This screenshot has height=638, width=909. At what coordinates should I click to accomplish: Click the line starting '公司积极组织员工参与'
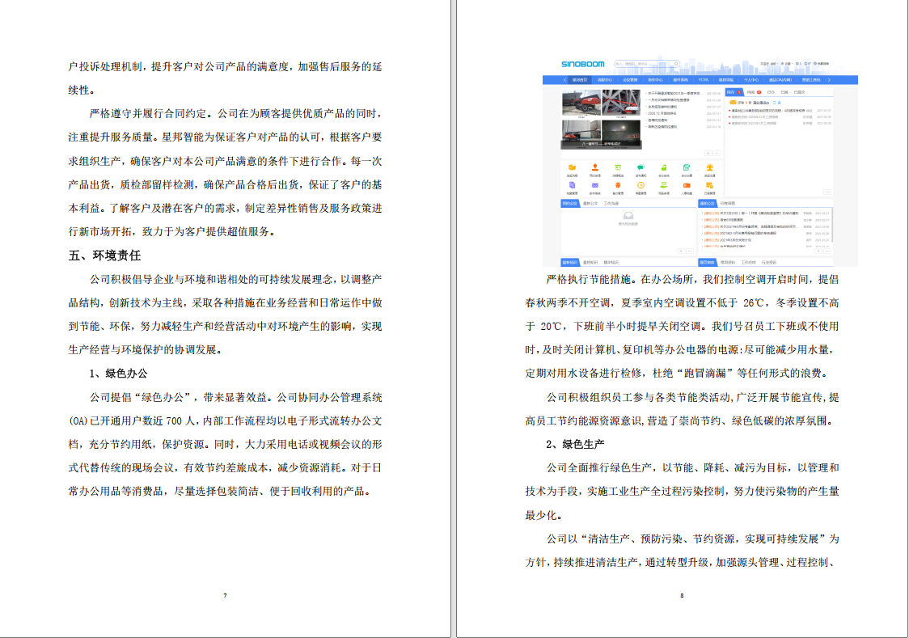tap(692, 398)
